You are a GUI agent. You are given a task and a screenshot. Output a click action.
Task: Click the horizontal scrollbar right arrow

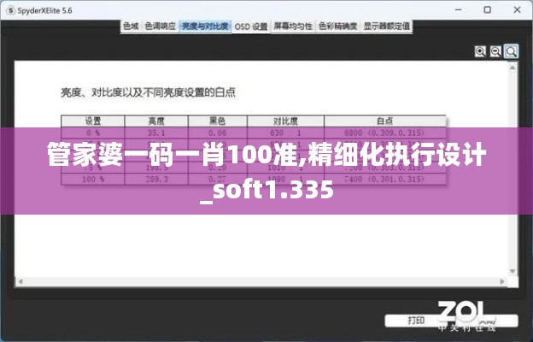pos(502,281)
